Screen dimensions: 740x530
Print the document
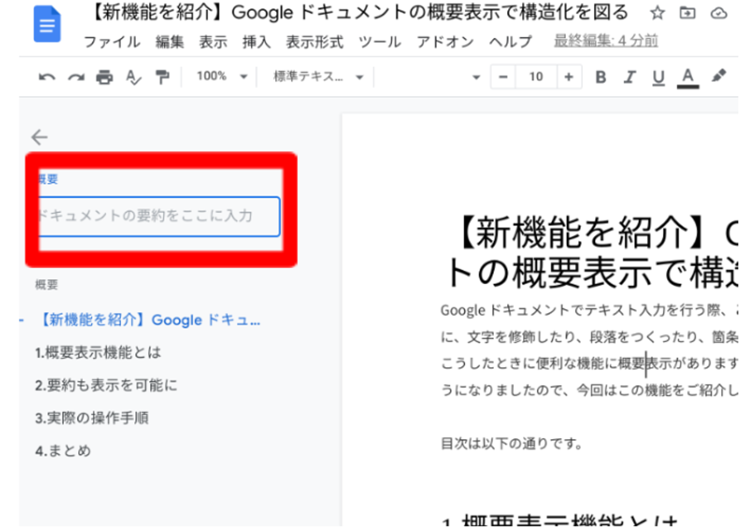[x=104, y=77]
